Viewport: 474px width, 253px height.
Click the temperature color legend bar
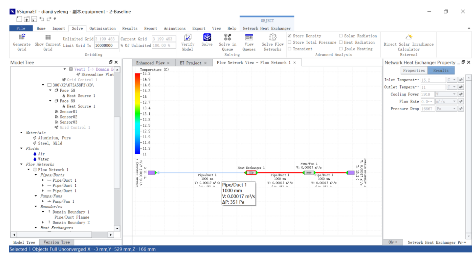click(137, 114)
